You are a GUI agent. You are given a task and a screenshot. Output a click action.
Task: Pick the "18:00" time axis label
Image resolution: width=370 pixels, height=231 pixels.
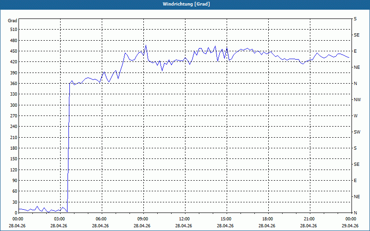pyautogui.click(x=268, y=219)
